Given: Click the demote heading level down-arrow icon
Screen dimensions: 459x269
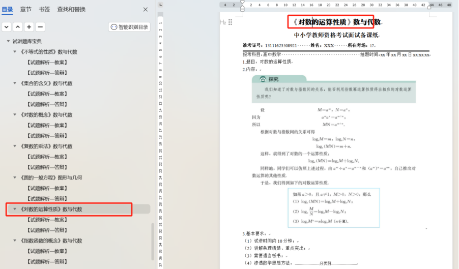Looking at the screenshot, I should pos(7,27).
